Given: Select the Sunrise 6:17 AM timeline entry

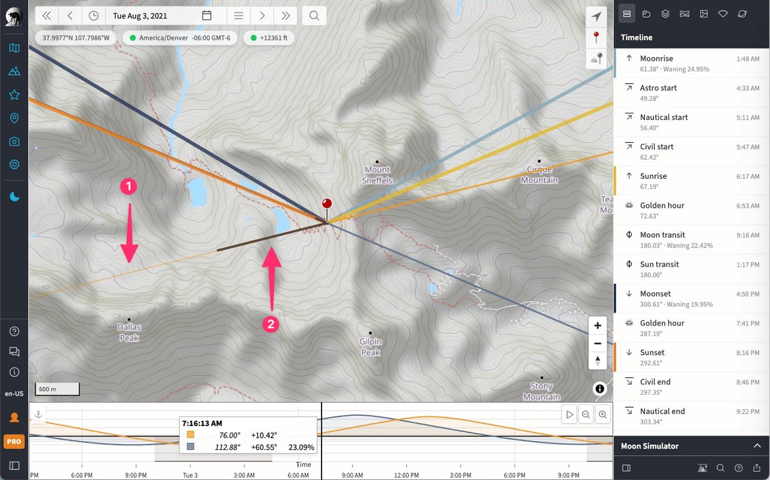Looking at the screenshot, I should click(692, 181).
